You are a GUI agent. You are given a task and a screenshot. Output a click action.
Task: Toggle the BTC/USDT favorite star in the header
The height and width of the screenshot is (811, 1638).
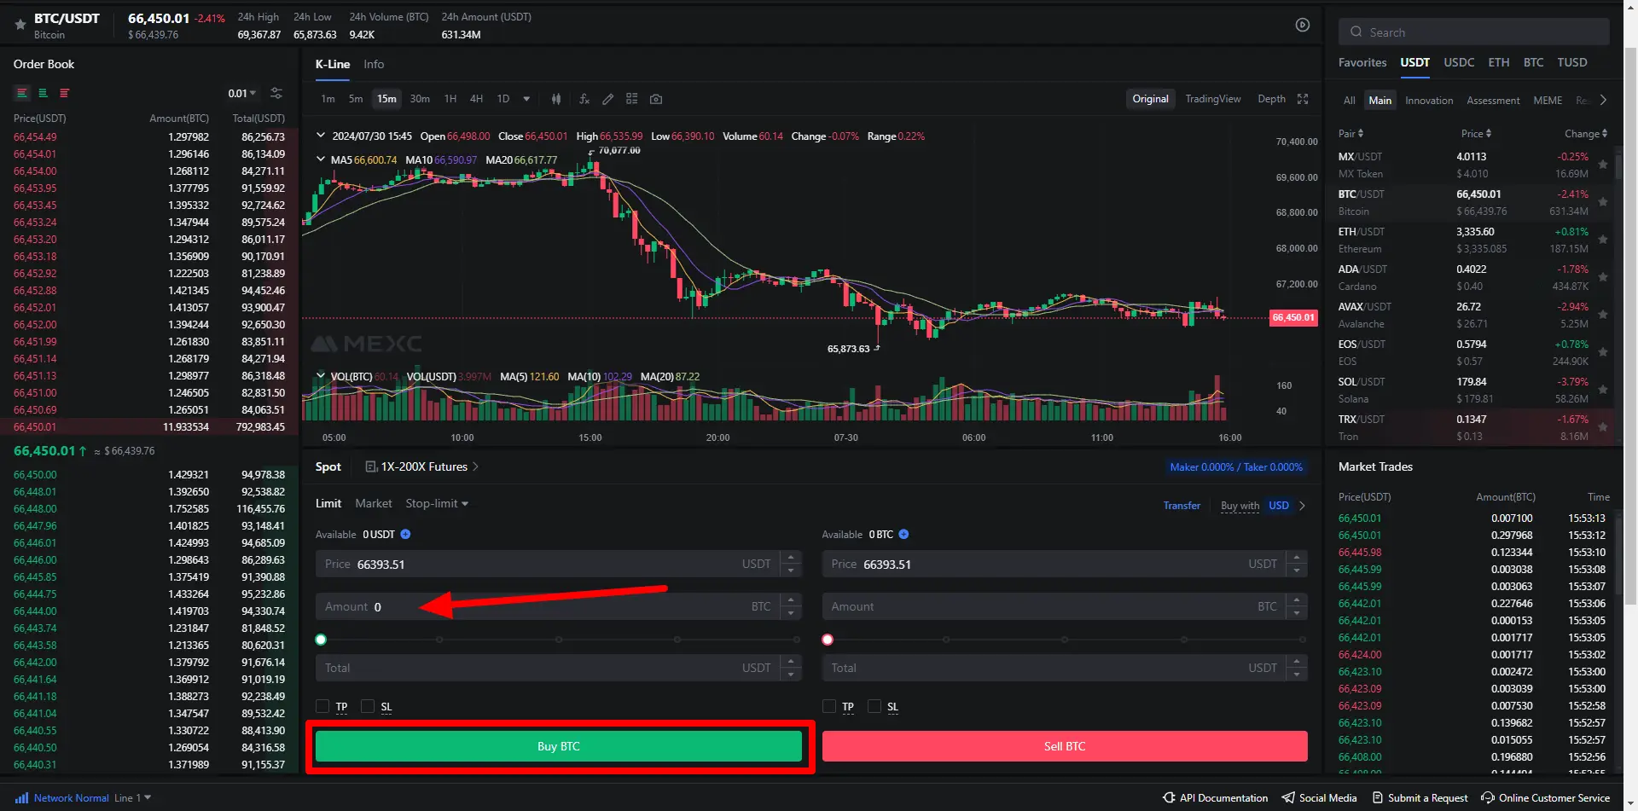click(20, 25)
